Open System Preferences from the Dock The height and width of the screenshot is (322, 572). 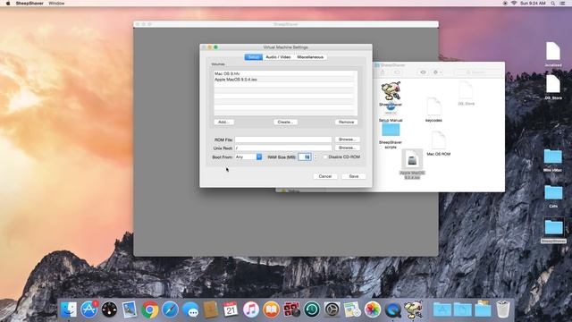tap(332, 309)
